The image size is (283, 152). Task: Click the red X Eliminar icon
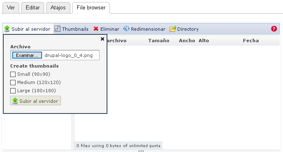[x=96, y=29]
